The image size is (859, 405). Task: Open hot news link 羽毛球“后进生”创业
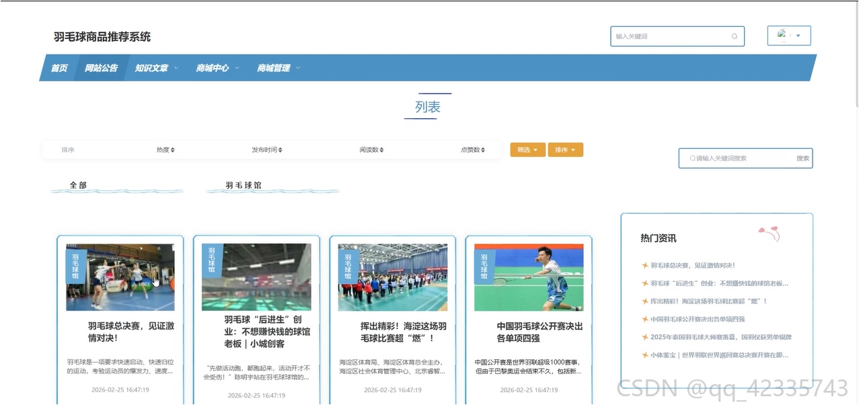point(719,283)
